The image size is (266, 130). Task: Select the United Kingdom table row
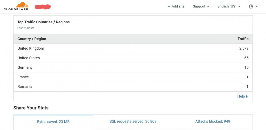(133, 48)
